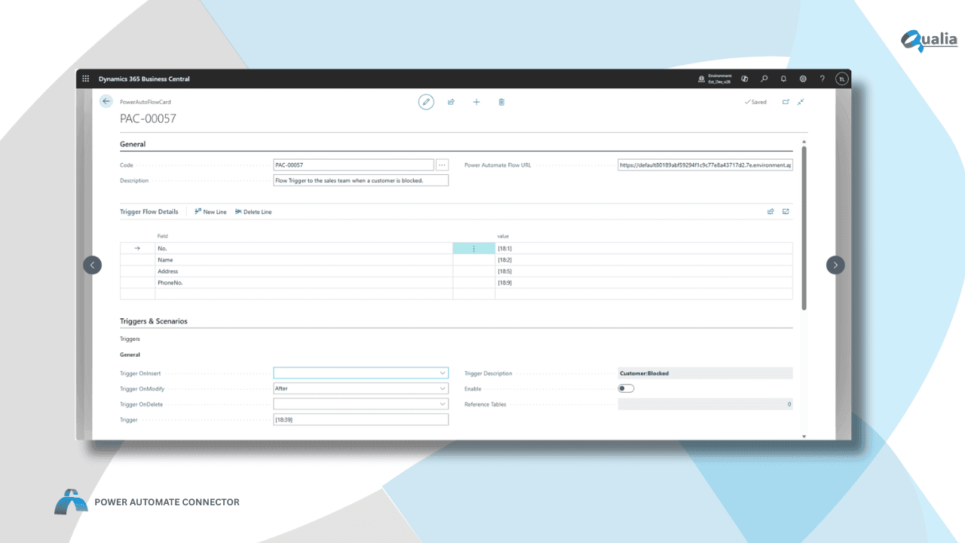Click the Saved status indicator
965x543 pixels.
click(x=755, y=102)
